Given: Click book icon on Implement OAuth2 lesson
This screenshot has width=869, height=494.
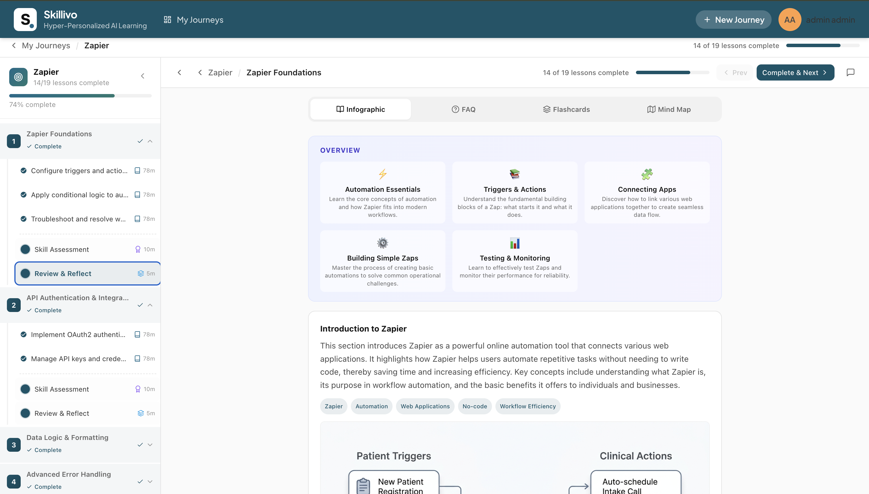Looking at the screenshot, I should coord(137,334).
